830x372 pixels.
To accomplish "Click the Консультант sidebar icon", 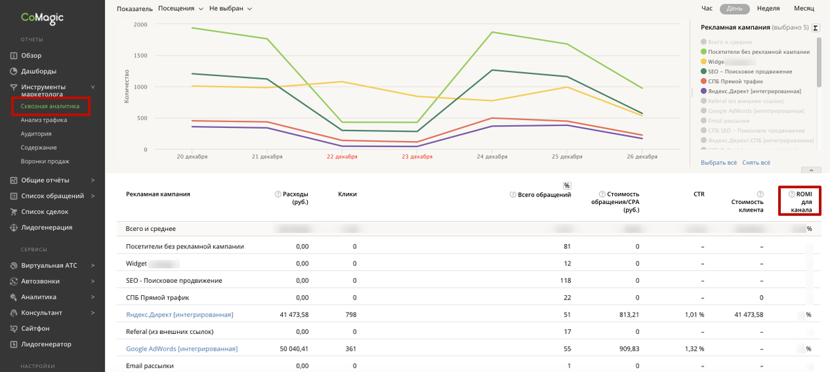I will pos(14,313).
